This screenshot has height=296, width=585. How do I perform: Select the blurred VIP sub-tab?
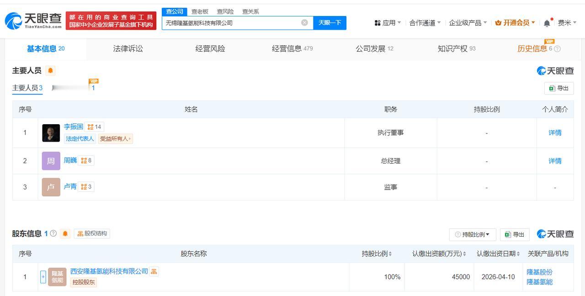point(74,88)
